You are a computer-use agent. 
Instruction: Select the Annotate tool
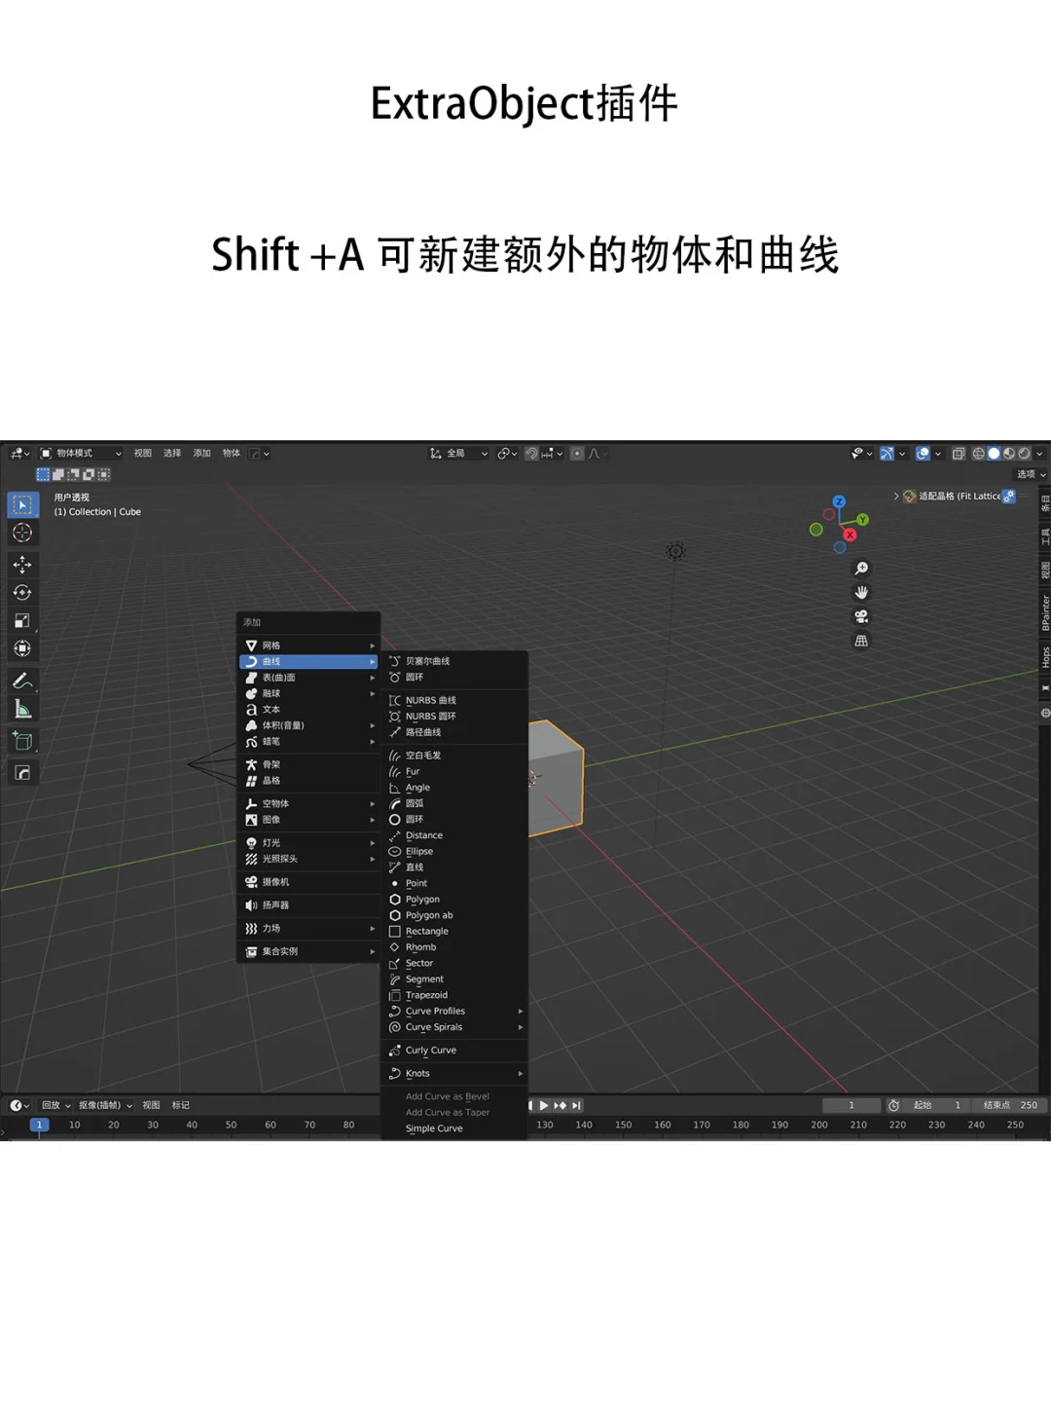click(x=21, y=681)
